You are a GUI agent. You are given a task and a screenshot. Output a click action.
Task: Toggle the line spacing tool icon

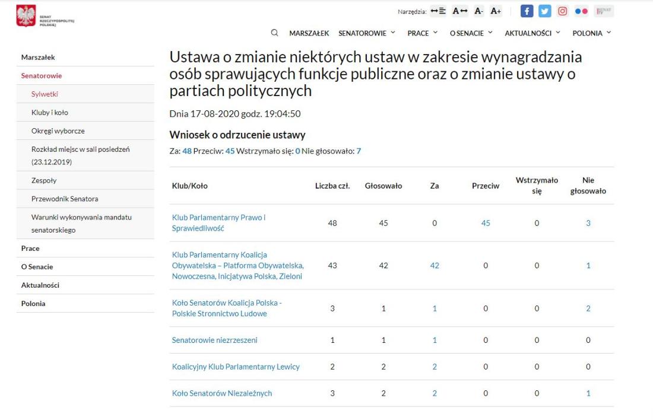click(438, 11)
